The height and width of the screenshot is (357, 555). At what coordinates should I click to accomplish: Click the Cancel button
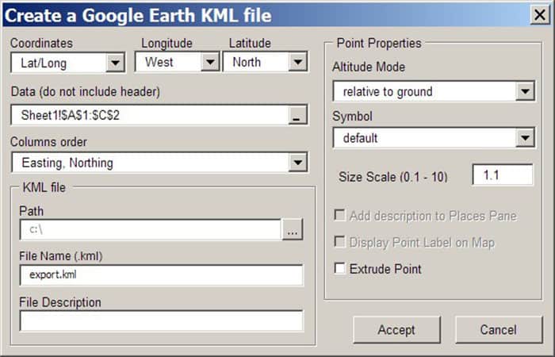[x=499, y=330]
